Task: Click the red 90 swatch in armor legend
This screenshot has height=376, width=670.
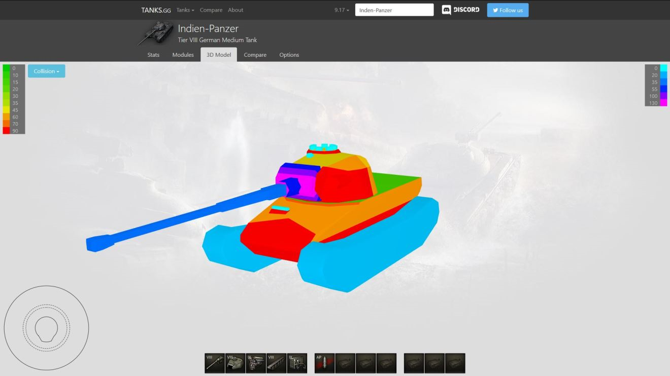Action: pos(7,131)
